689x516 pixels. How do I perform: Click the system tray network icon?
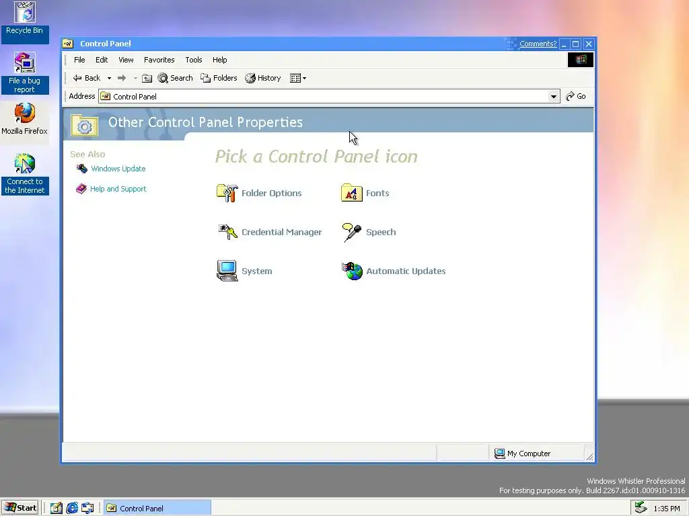[x=641, y=508]
